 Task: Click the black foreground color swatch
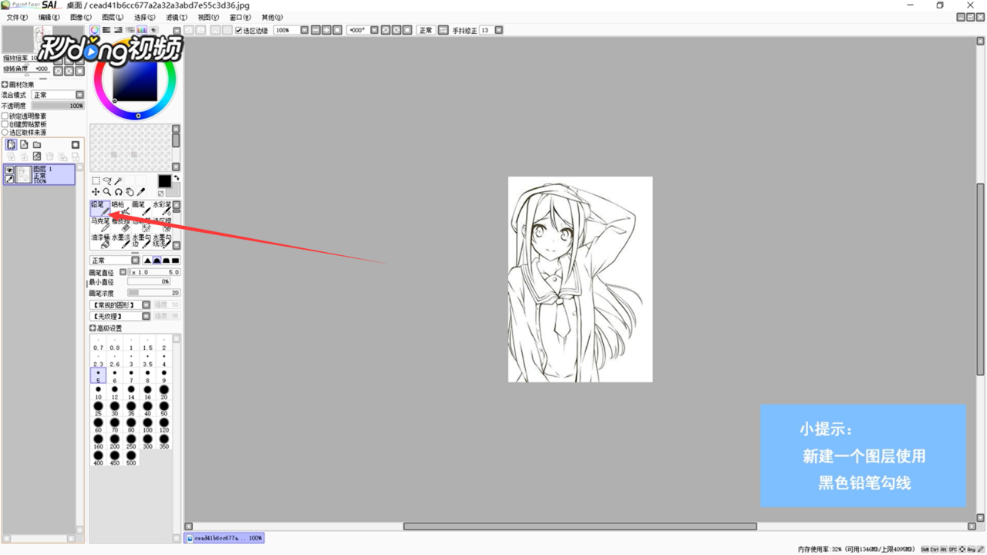[164, 182]
